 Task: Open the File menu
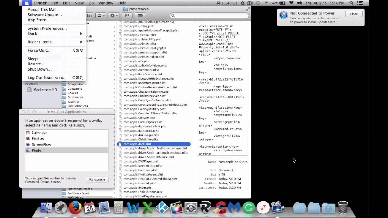55,3
